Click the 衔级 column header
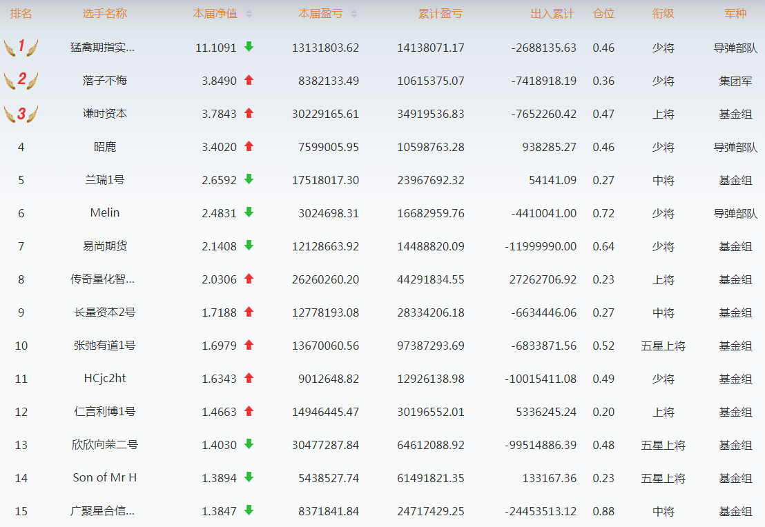Image resolution: width=765 pixels, height=527 pixels. (663, 14)
